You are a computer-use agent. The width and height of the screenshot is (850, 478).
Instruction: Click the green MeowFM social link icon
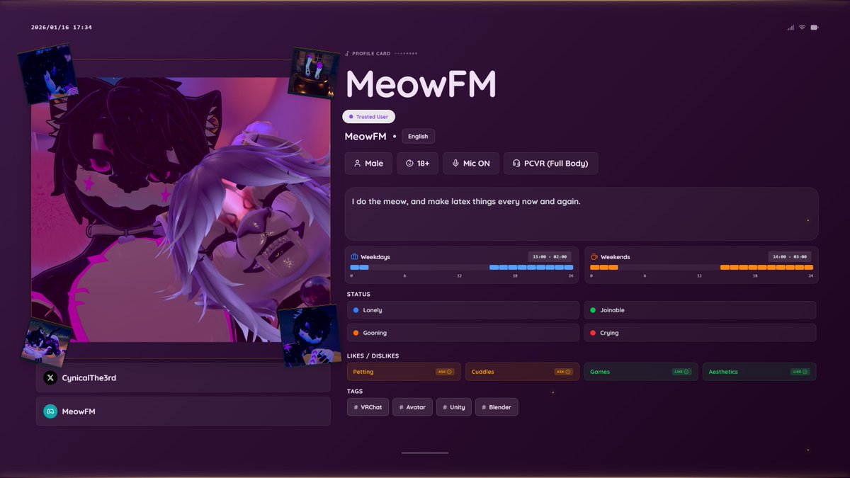click(49, 411)
